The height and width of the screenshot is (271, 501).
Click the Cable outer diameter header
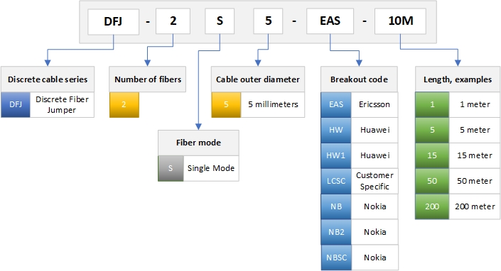click(258, 79)
